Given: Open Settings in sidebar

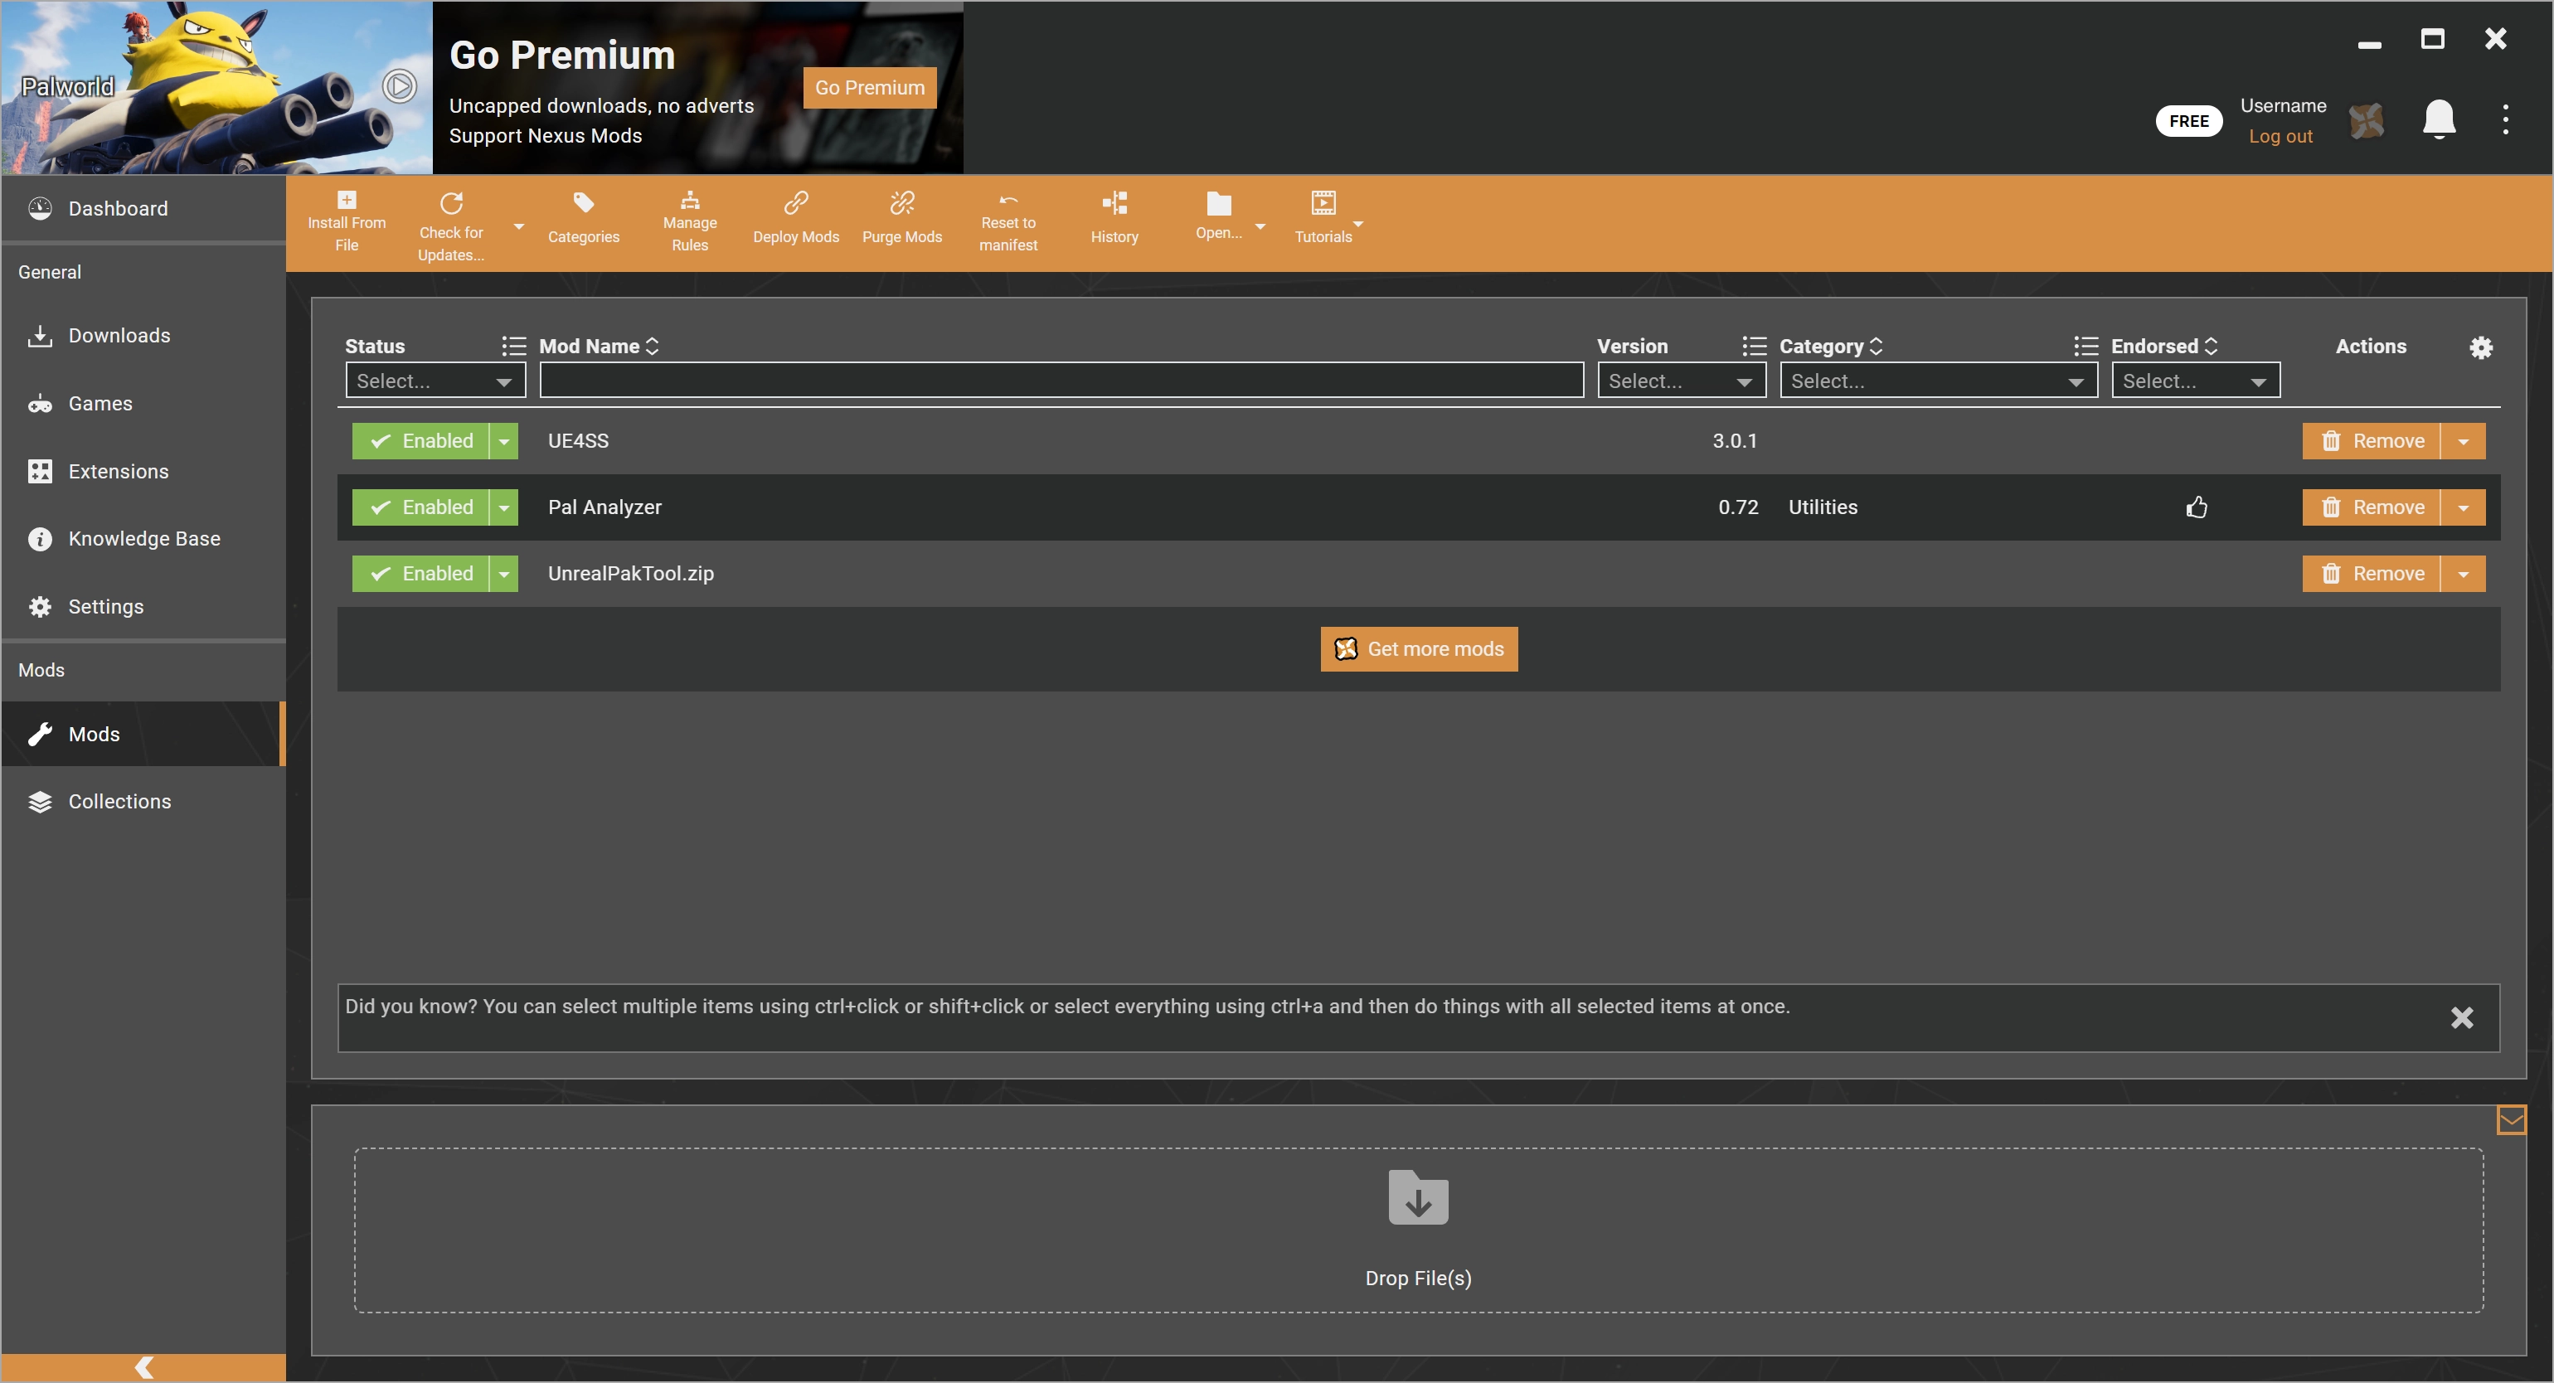Looking at the screenshot, I should coord(143,607).
